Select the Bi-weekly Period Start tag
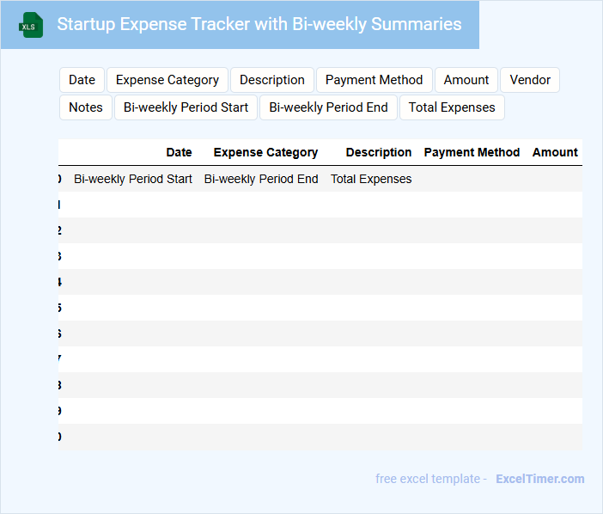603x514 pixels. pyautogui.click(x=186, y=107)
